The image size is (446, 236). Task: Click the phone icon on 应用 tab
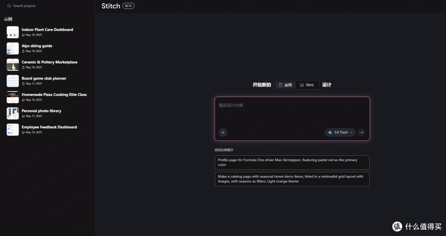280,85
